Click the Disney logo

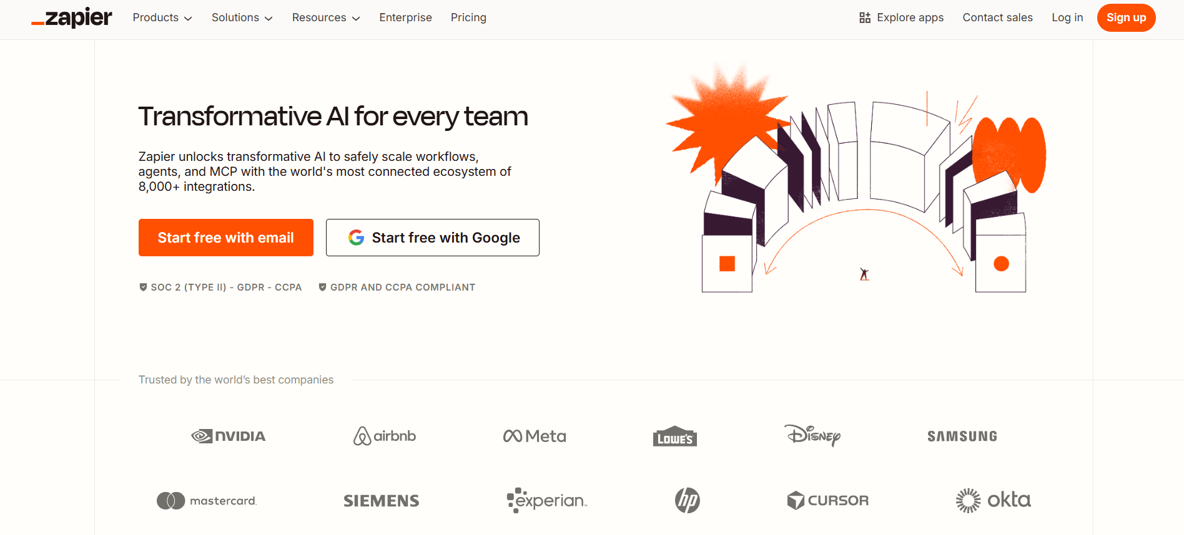tap(812, 435)
